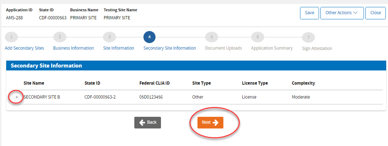Click the orange Next button
This screenshot has height=146, width=388.
pos(210,123)
